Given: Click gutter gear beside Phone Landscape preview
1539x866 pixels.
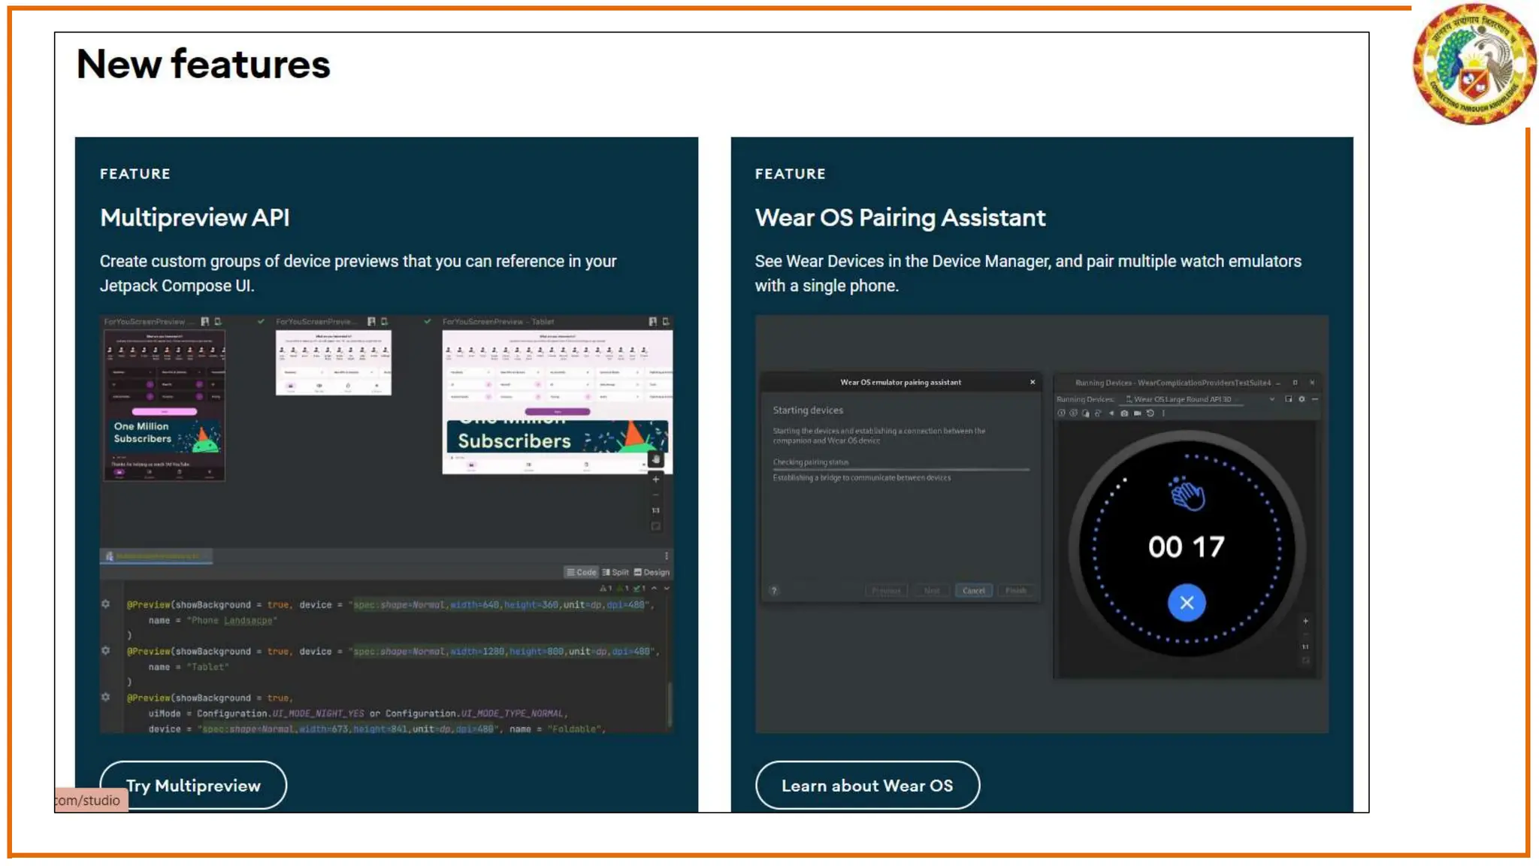Looking at the screenshot, I should pyautogui.click(x=106, y=604).
